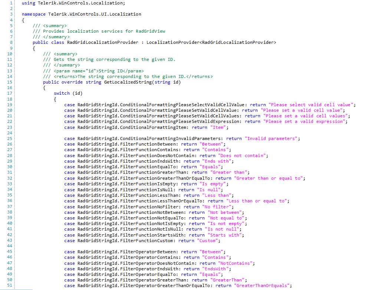Click string "Is not empty"

tap(226, 224)
